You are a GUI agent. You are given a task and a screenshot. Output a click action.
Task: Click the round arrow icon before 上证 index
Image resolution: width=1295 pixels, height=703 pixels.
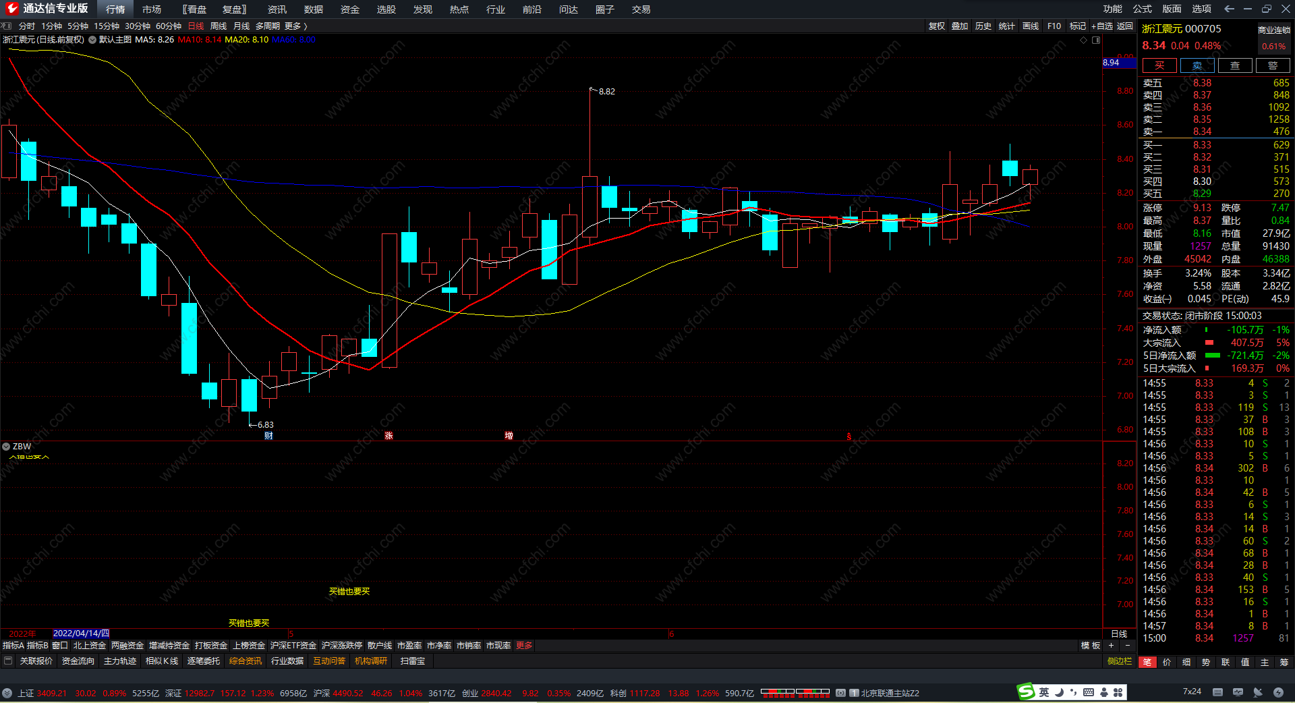pos(7,693)
